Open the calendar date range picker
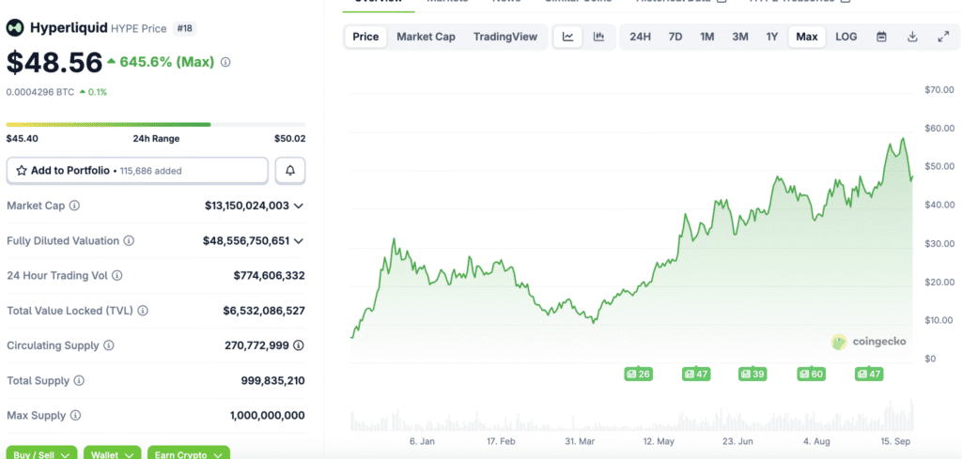 pyautogui.click(x=881, y=37)
